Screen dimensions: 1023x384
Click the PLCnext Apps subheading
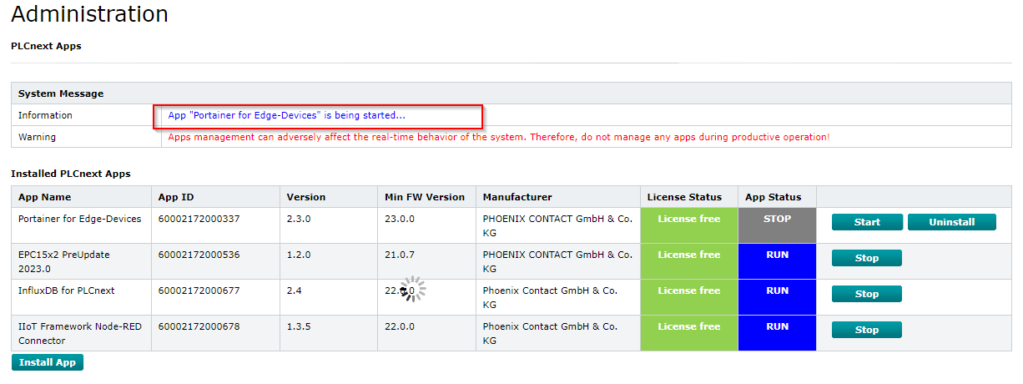(x=46, y=46)
